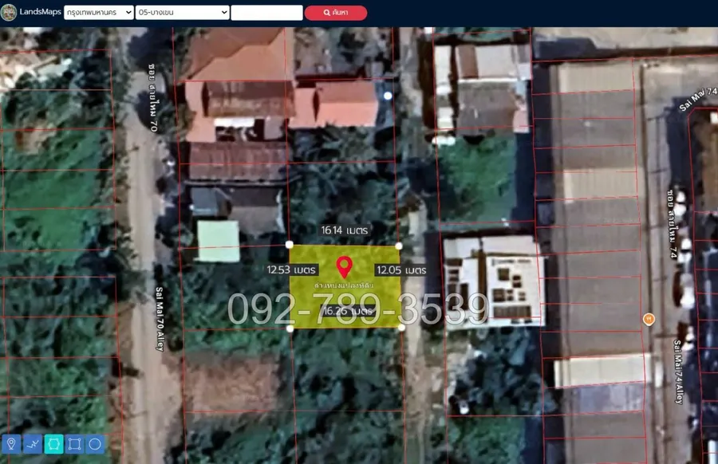Select the circle drawing tool

95,444
